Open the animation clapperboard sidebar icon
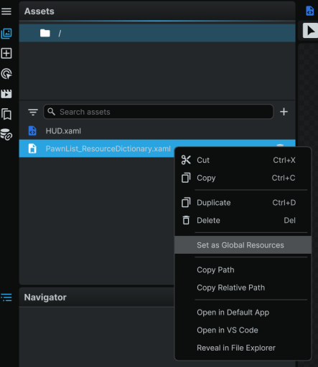The image size is (318, 367). (6, 94)
